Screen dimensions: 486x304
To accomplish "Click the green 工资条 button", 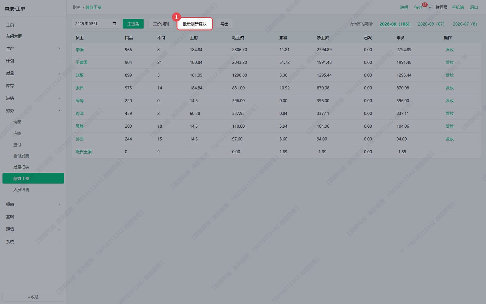I will point(133,24).
